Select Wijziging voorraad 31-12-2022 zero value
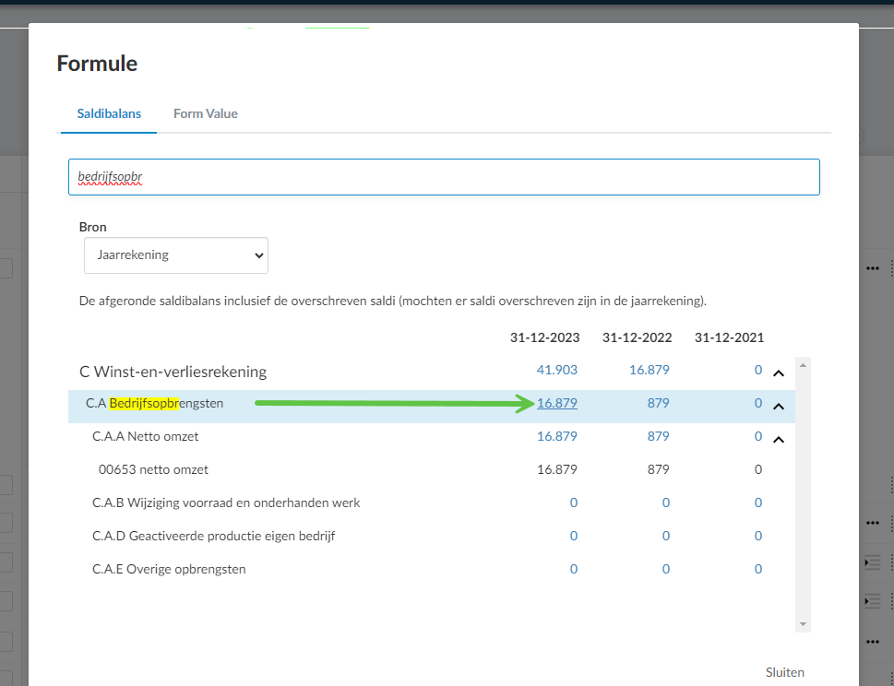894x686 pixels. coord(666,503)
